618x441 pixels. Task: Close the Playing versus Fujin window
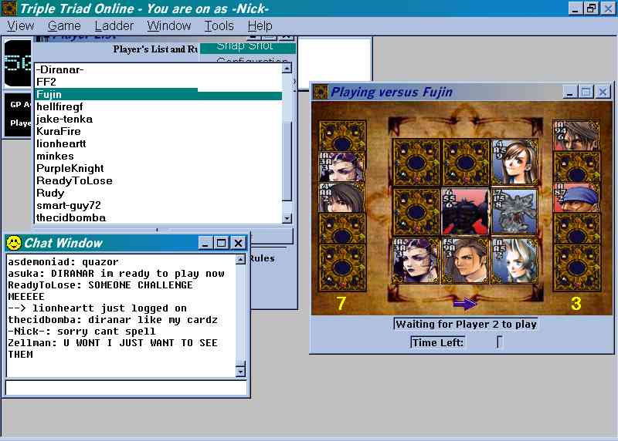coord(603,92)
